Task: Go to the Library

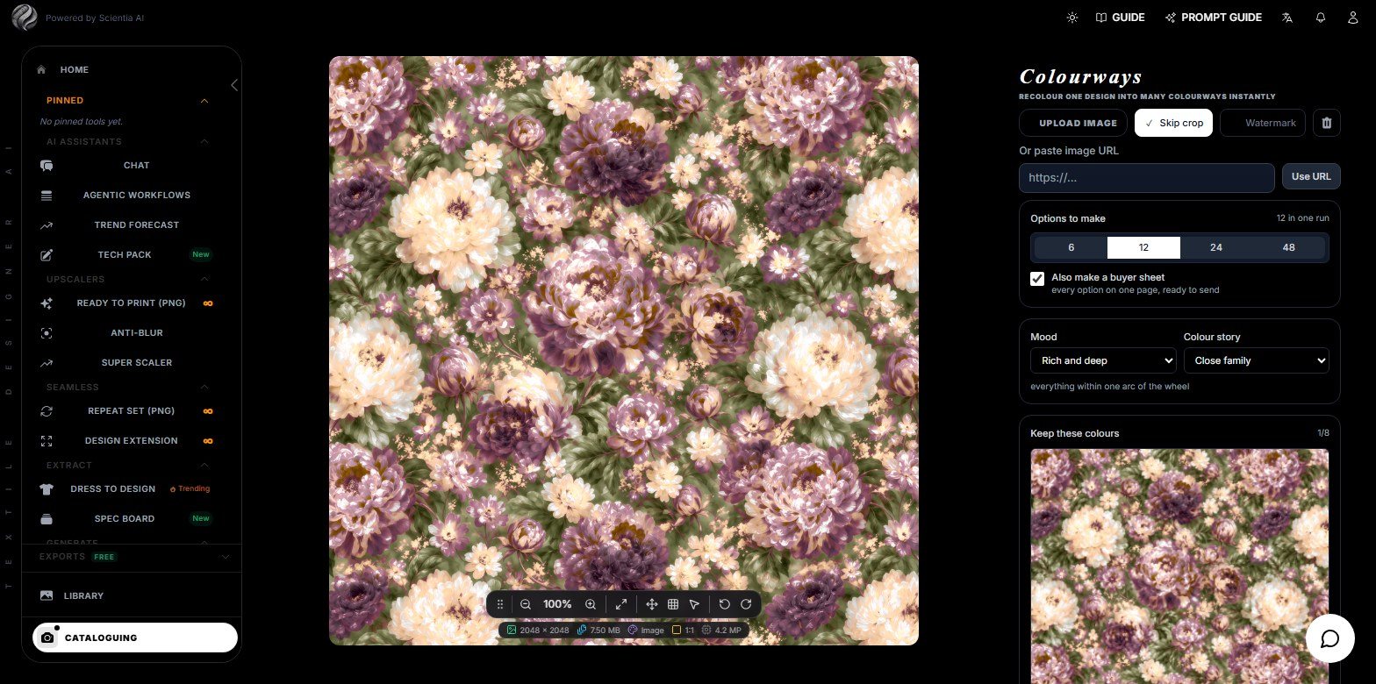Action: pos(83,595)
